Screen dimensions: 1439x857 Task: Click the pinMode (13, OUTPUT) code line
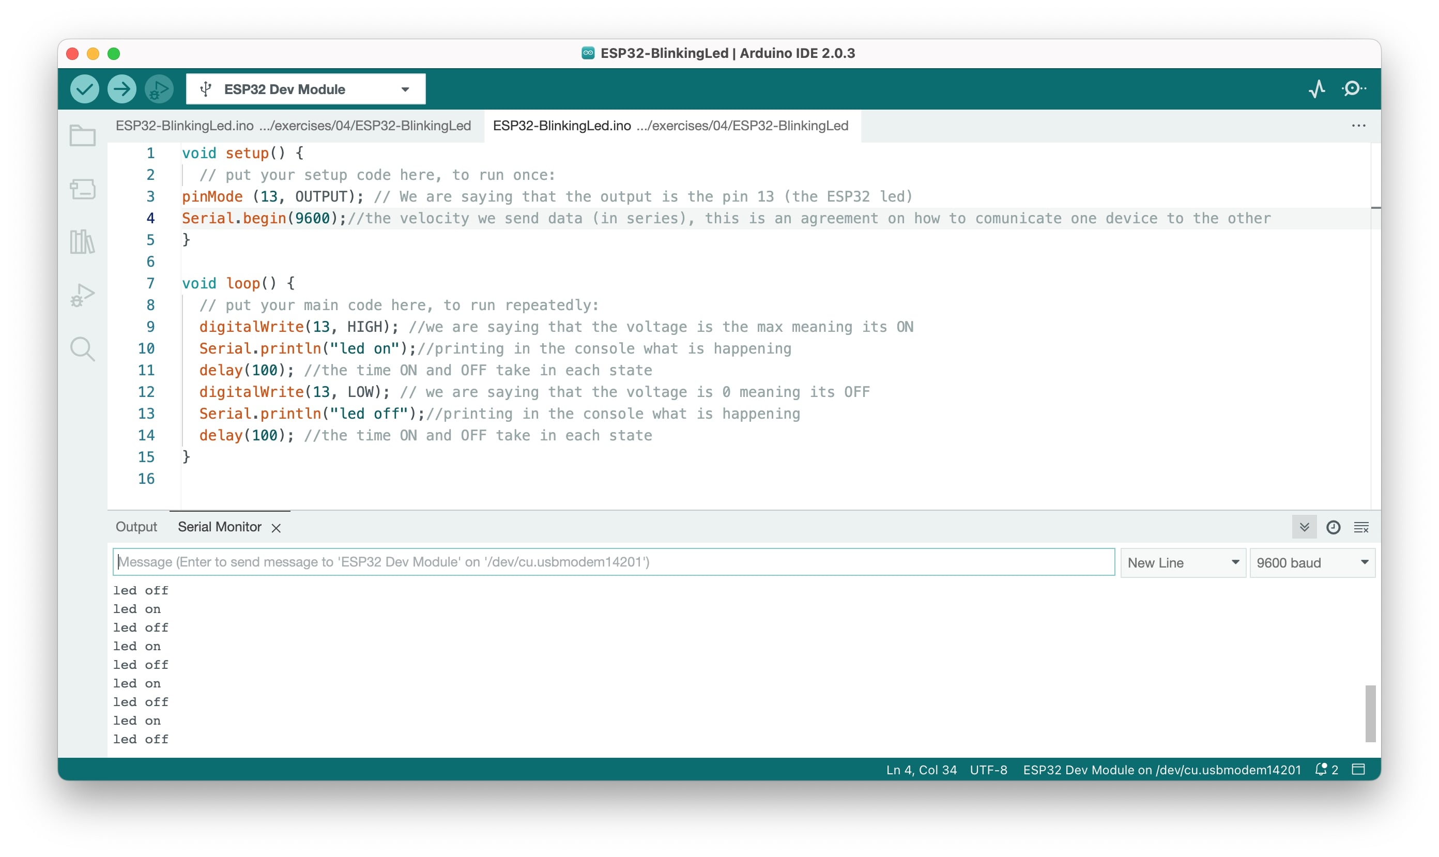[547, 196]
